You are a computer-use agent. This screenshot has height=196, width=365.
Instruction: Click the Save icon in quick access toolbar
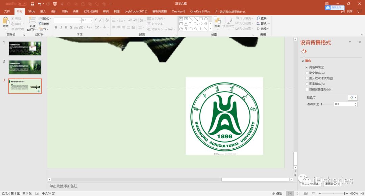[32, 4]
